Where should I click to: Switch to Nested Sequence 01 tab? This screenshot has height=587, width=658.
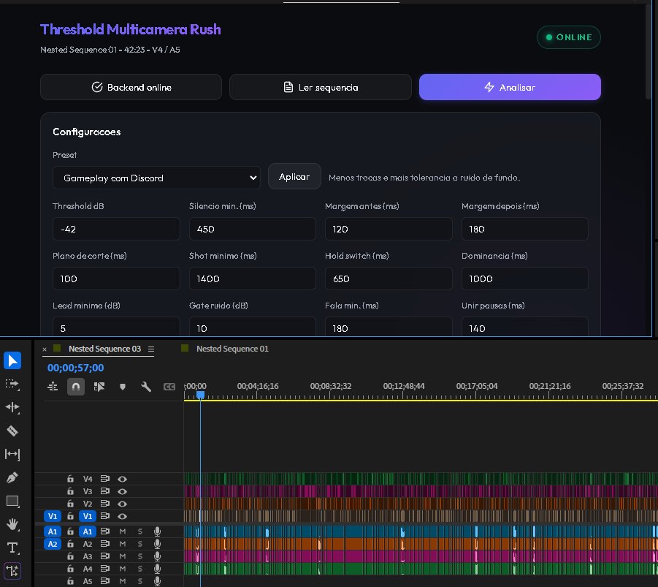(x=232, y=349)
